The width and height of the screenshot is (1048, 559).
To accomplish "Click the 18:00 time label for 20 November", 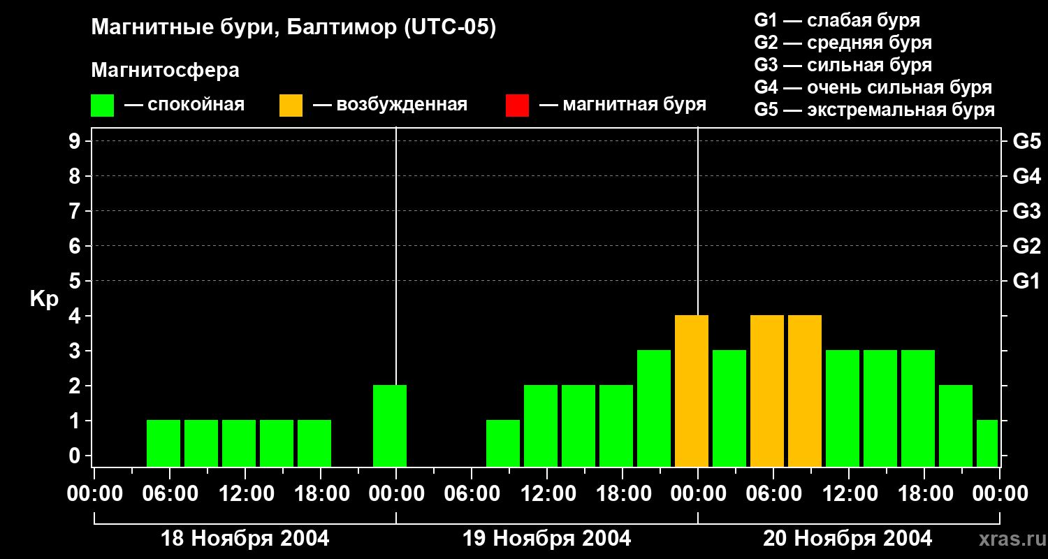I will click(924, 494).
